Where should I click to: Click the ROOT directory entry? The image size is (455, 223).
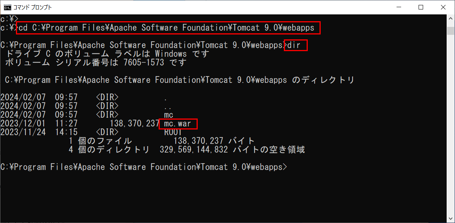click(x=173, y=133)
